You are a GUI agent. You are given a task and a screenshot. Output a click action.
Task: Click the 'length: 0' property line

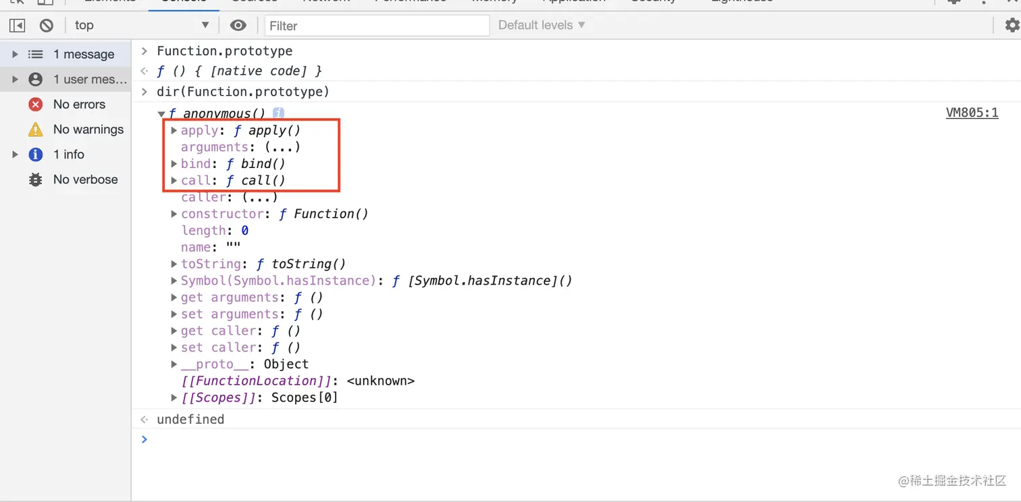click(x=215, y=231)
